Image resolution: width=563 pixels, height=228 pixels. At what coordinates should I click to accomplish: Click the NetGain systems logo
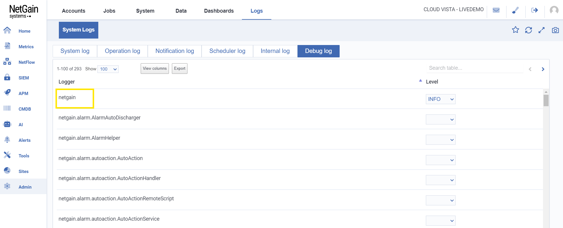pos(24,11)
